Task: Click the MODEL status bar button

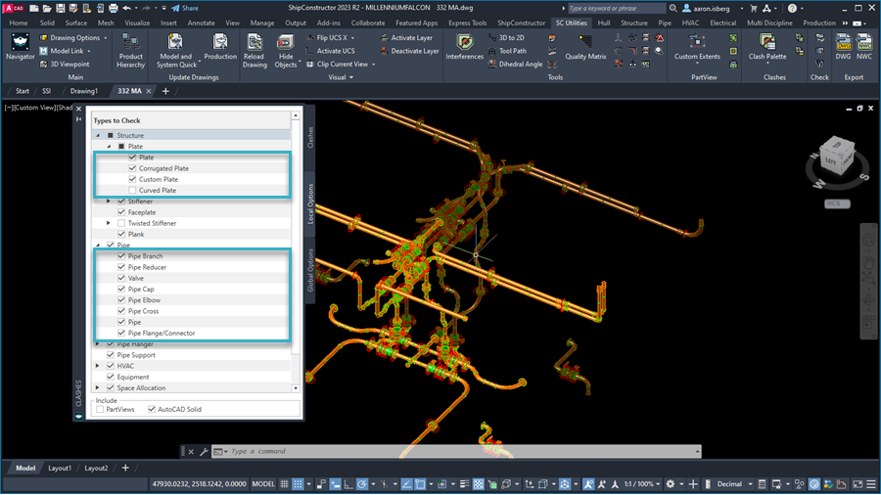Action: pyautogui.click(x=263, y=484)
